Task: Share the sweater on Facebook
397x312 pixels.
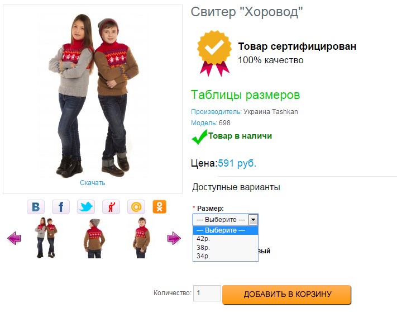Action: (x=61, y=207)
